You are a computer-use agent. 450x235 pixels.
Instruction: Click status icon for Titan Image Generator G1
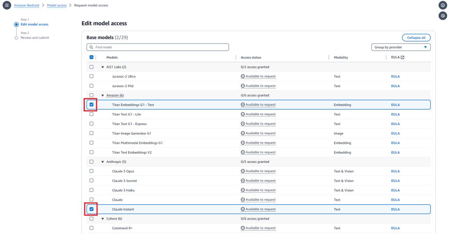click(x=243, y=133)
